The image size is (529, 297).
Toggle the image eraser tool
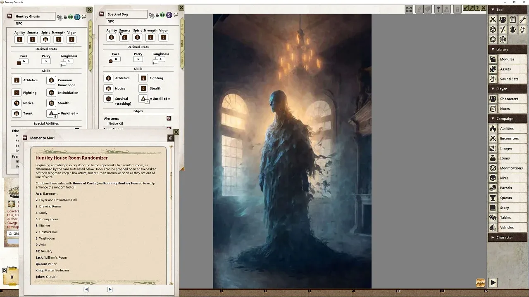click(427, 9)
